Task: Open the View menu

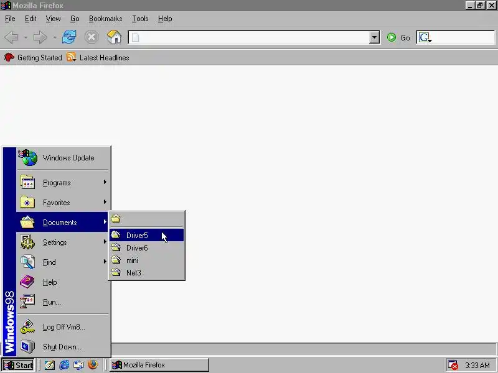Action: click(x=53, y=19)
